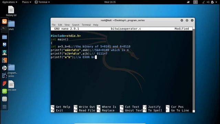The width and height of the screenshot is (220, 124).
Task: Click the terminal window title bar
Action: click(x=123, y=20)
